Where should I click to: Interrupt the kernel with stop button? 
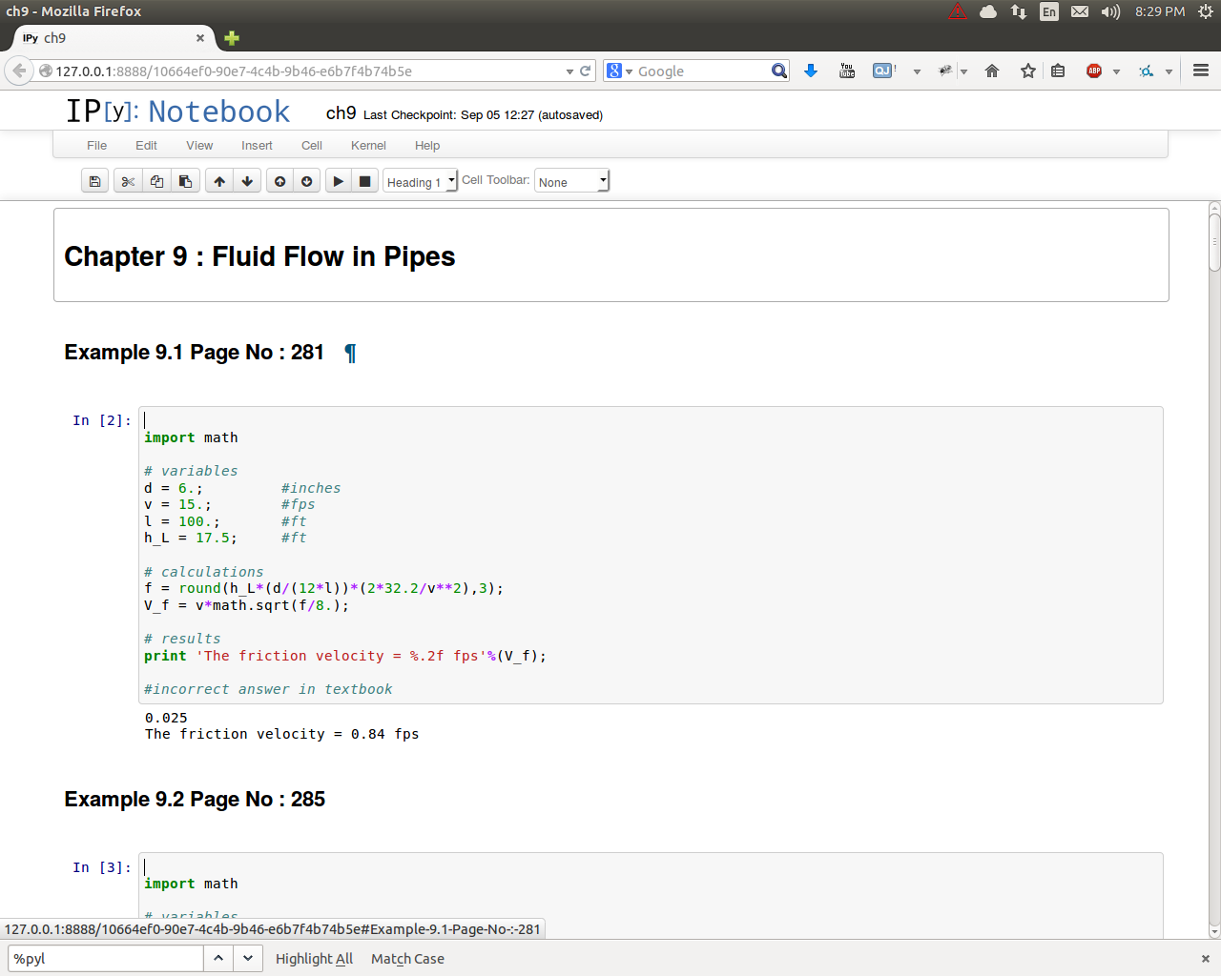click(364, 181)
